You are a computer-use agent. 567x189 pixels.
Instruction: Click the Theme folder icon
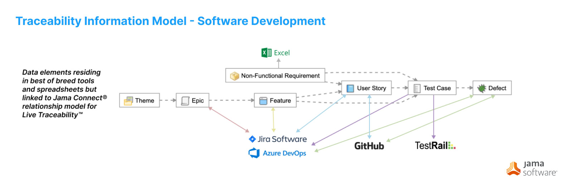pos(128,101)
